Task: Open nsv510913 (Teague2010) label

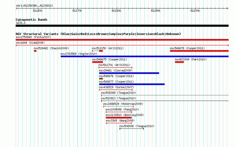Action: coord(119,98)
